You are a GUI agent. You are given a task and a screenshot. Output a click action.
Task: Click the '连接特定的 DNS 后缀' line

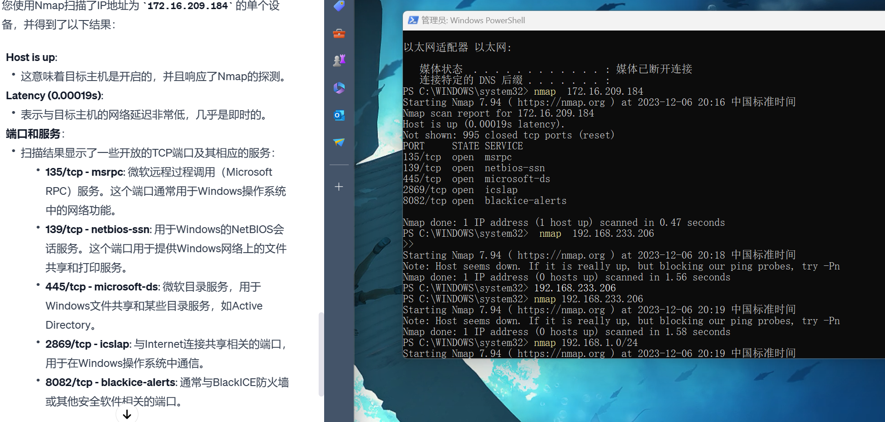514,80
